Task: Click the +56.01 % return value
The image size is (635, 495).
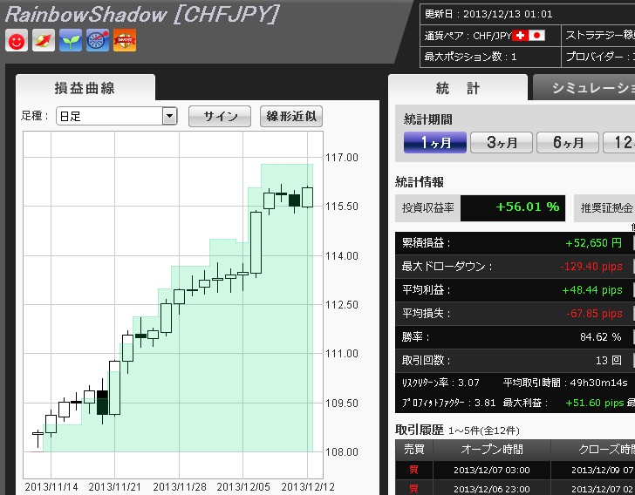Action: point(527,207)
